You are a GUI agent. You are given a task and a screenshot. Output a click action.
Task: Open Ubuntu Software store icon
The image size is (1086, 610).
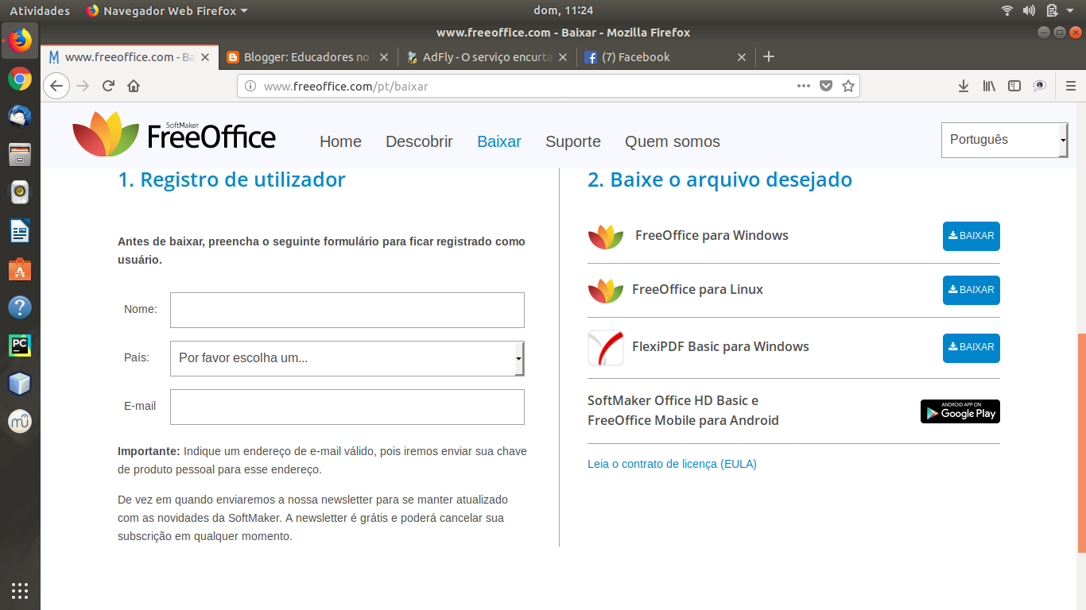(20, 269)
